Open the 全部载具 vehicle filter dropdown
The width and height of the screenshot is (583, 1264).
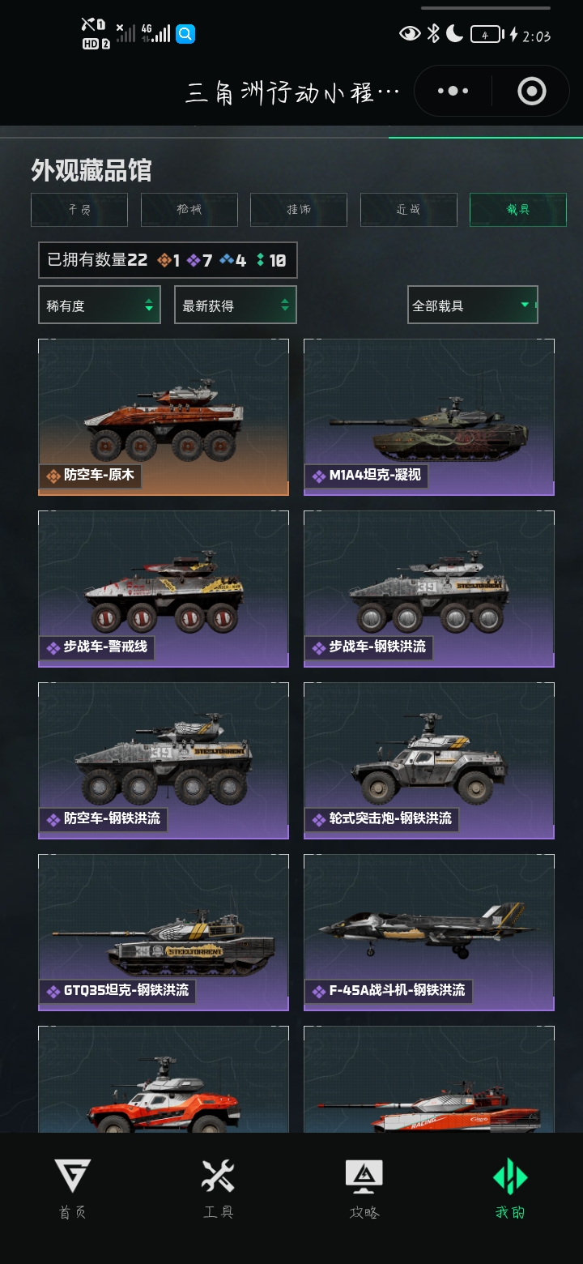coord(472,305)
